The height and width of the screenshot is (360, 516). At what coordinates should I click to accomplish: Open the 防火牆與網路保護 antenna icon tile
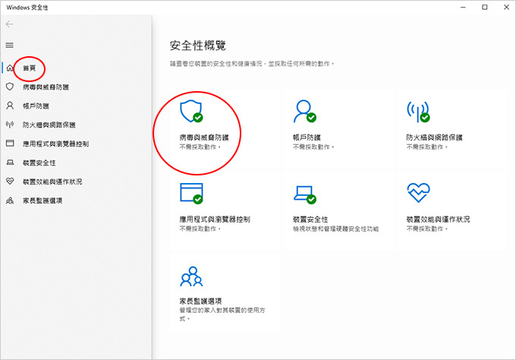coord(417,112)
